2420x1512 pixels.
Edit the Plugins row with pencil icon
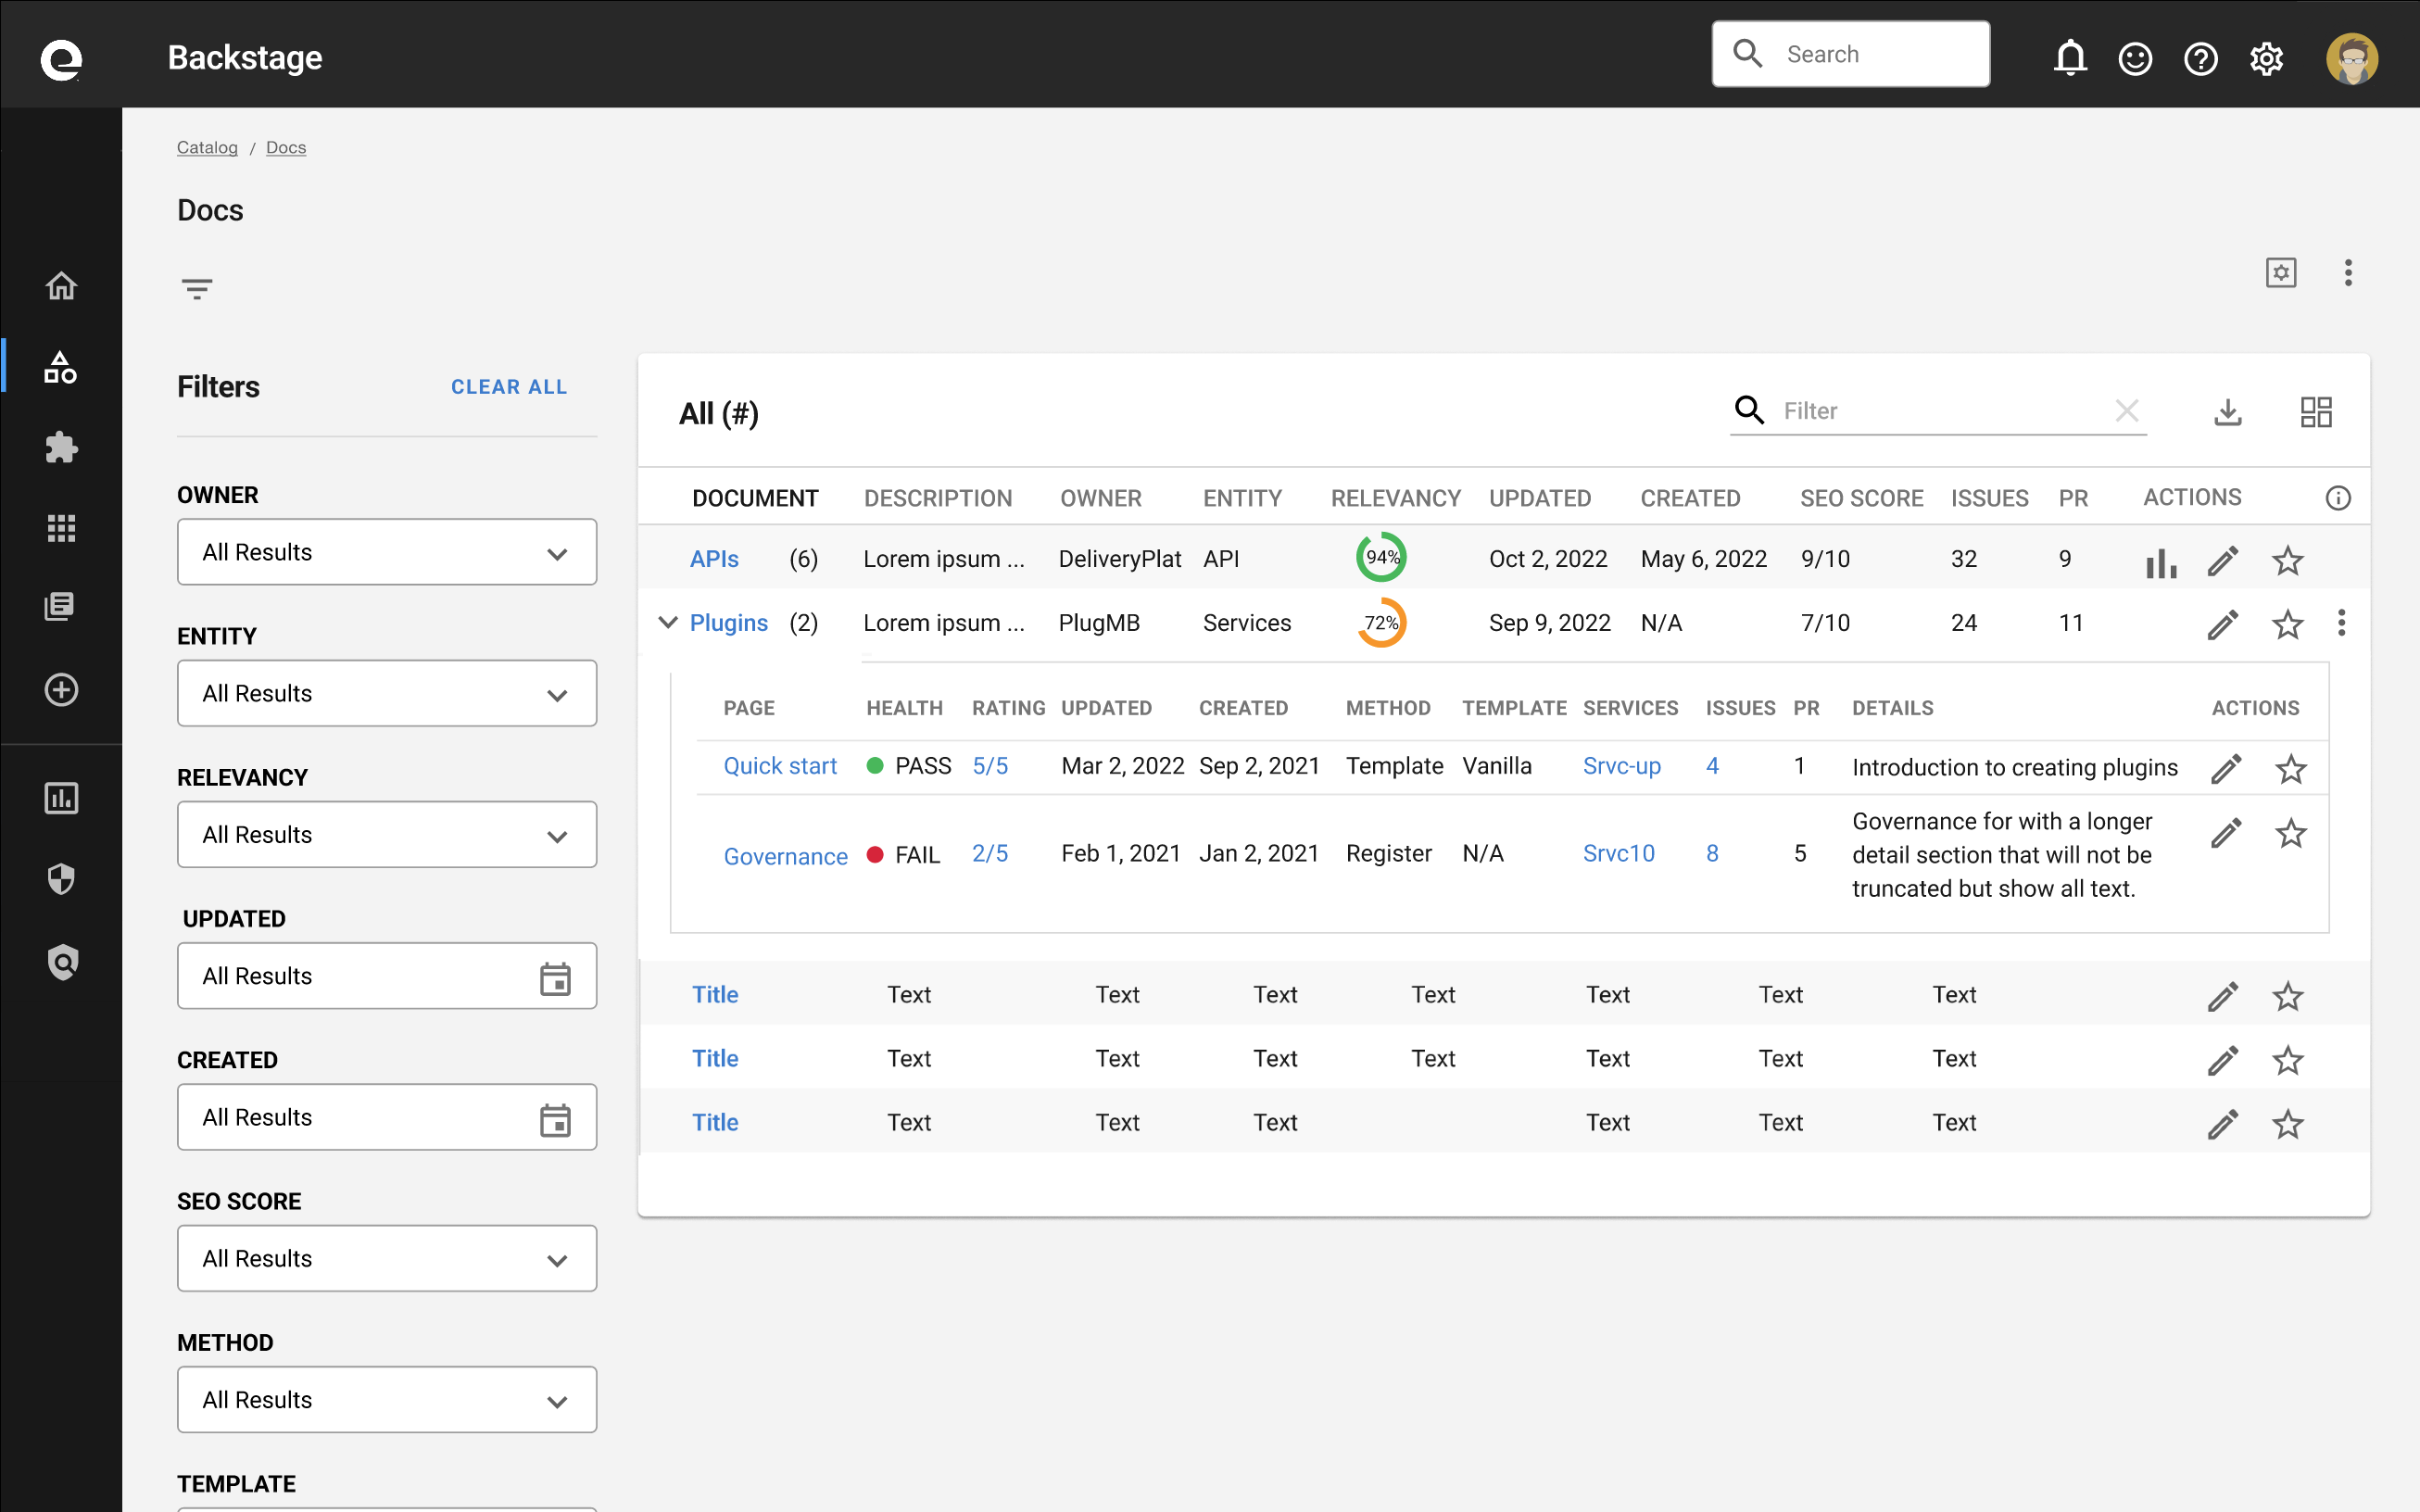coord(2223,625)
